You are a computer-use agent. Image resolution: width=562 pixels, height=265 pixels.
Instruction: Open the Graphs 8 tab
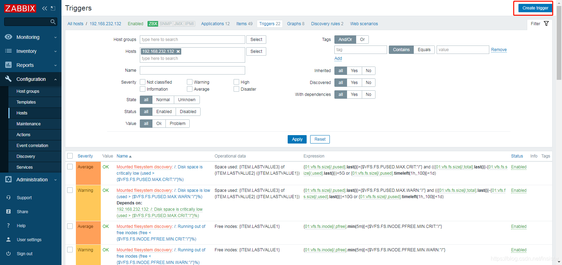(296, 24)
